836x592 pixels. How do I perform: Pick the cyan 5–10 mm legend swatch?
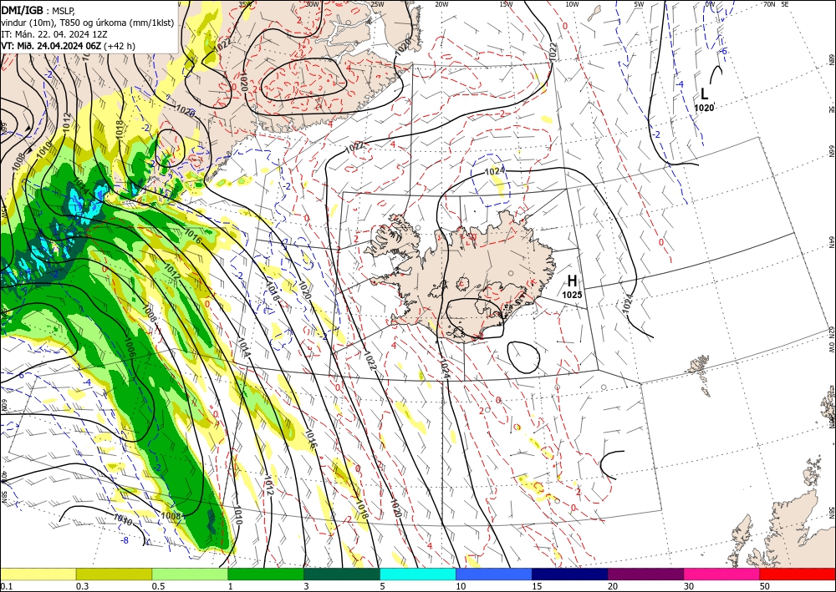(418, 574)
